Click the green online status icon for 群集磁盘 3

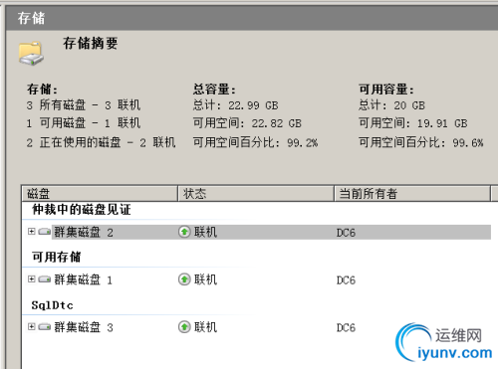tap(184, 327)
